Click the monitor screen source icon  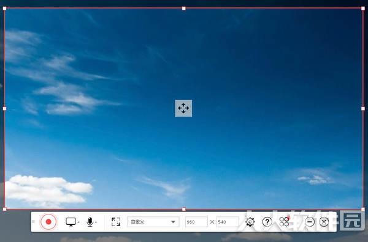71,222
